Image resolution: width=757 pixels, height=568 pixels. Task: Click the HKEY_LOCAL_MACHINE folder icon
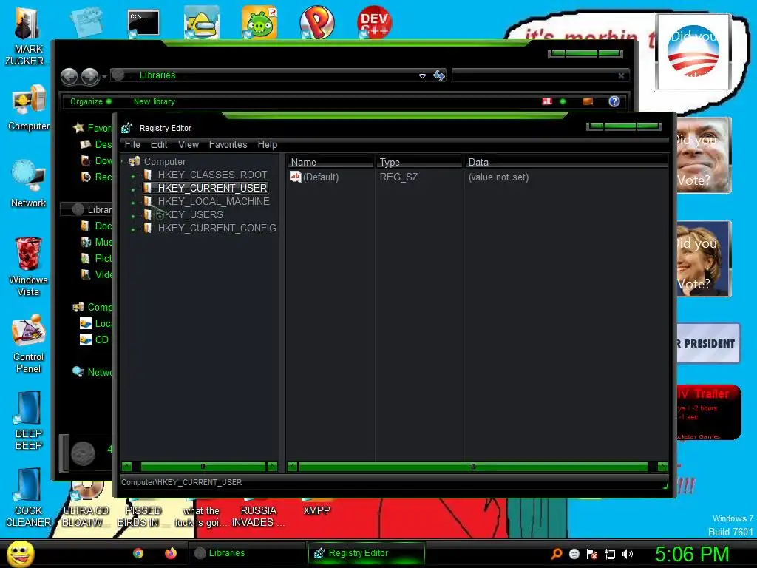pyautogui.click(x=148, y=201)
